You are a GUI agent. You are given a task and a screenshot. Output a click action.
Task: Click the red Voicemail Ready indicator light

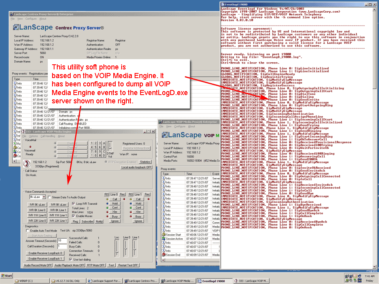pyautogui.click(x=30, y=147)
